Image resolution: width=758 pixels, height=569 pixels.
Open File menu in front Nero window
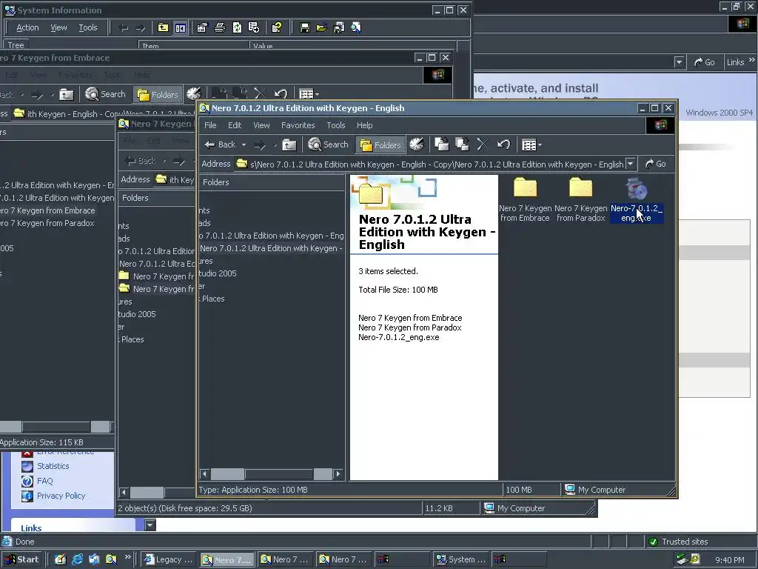point(210,125)
